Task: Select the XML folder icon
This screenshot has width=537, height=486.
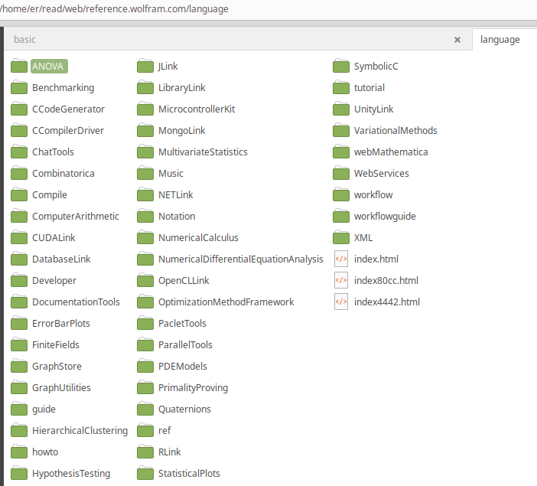Action: click(x=341, y=237)
